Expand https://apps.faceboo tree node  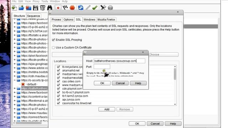tap(15, 23)
